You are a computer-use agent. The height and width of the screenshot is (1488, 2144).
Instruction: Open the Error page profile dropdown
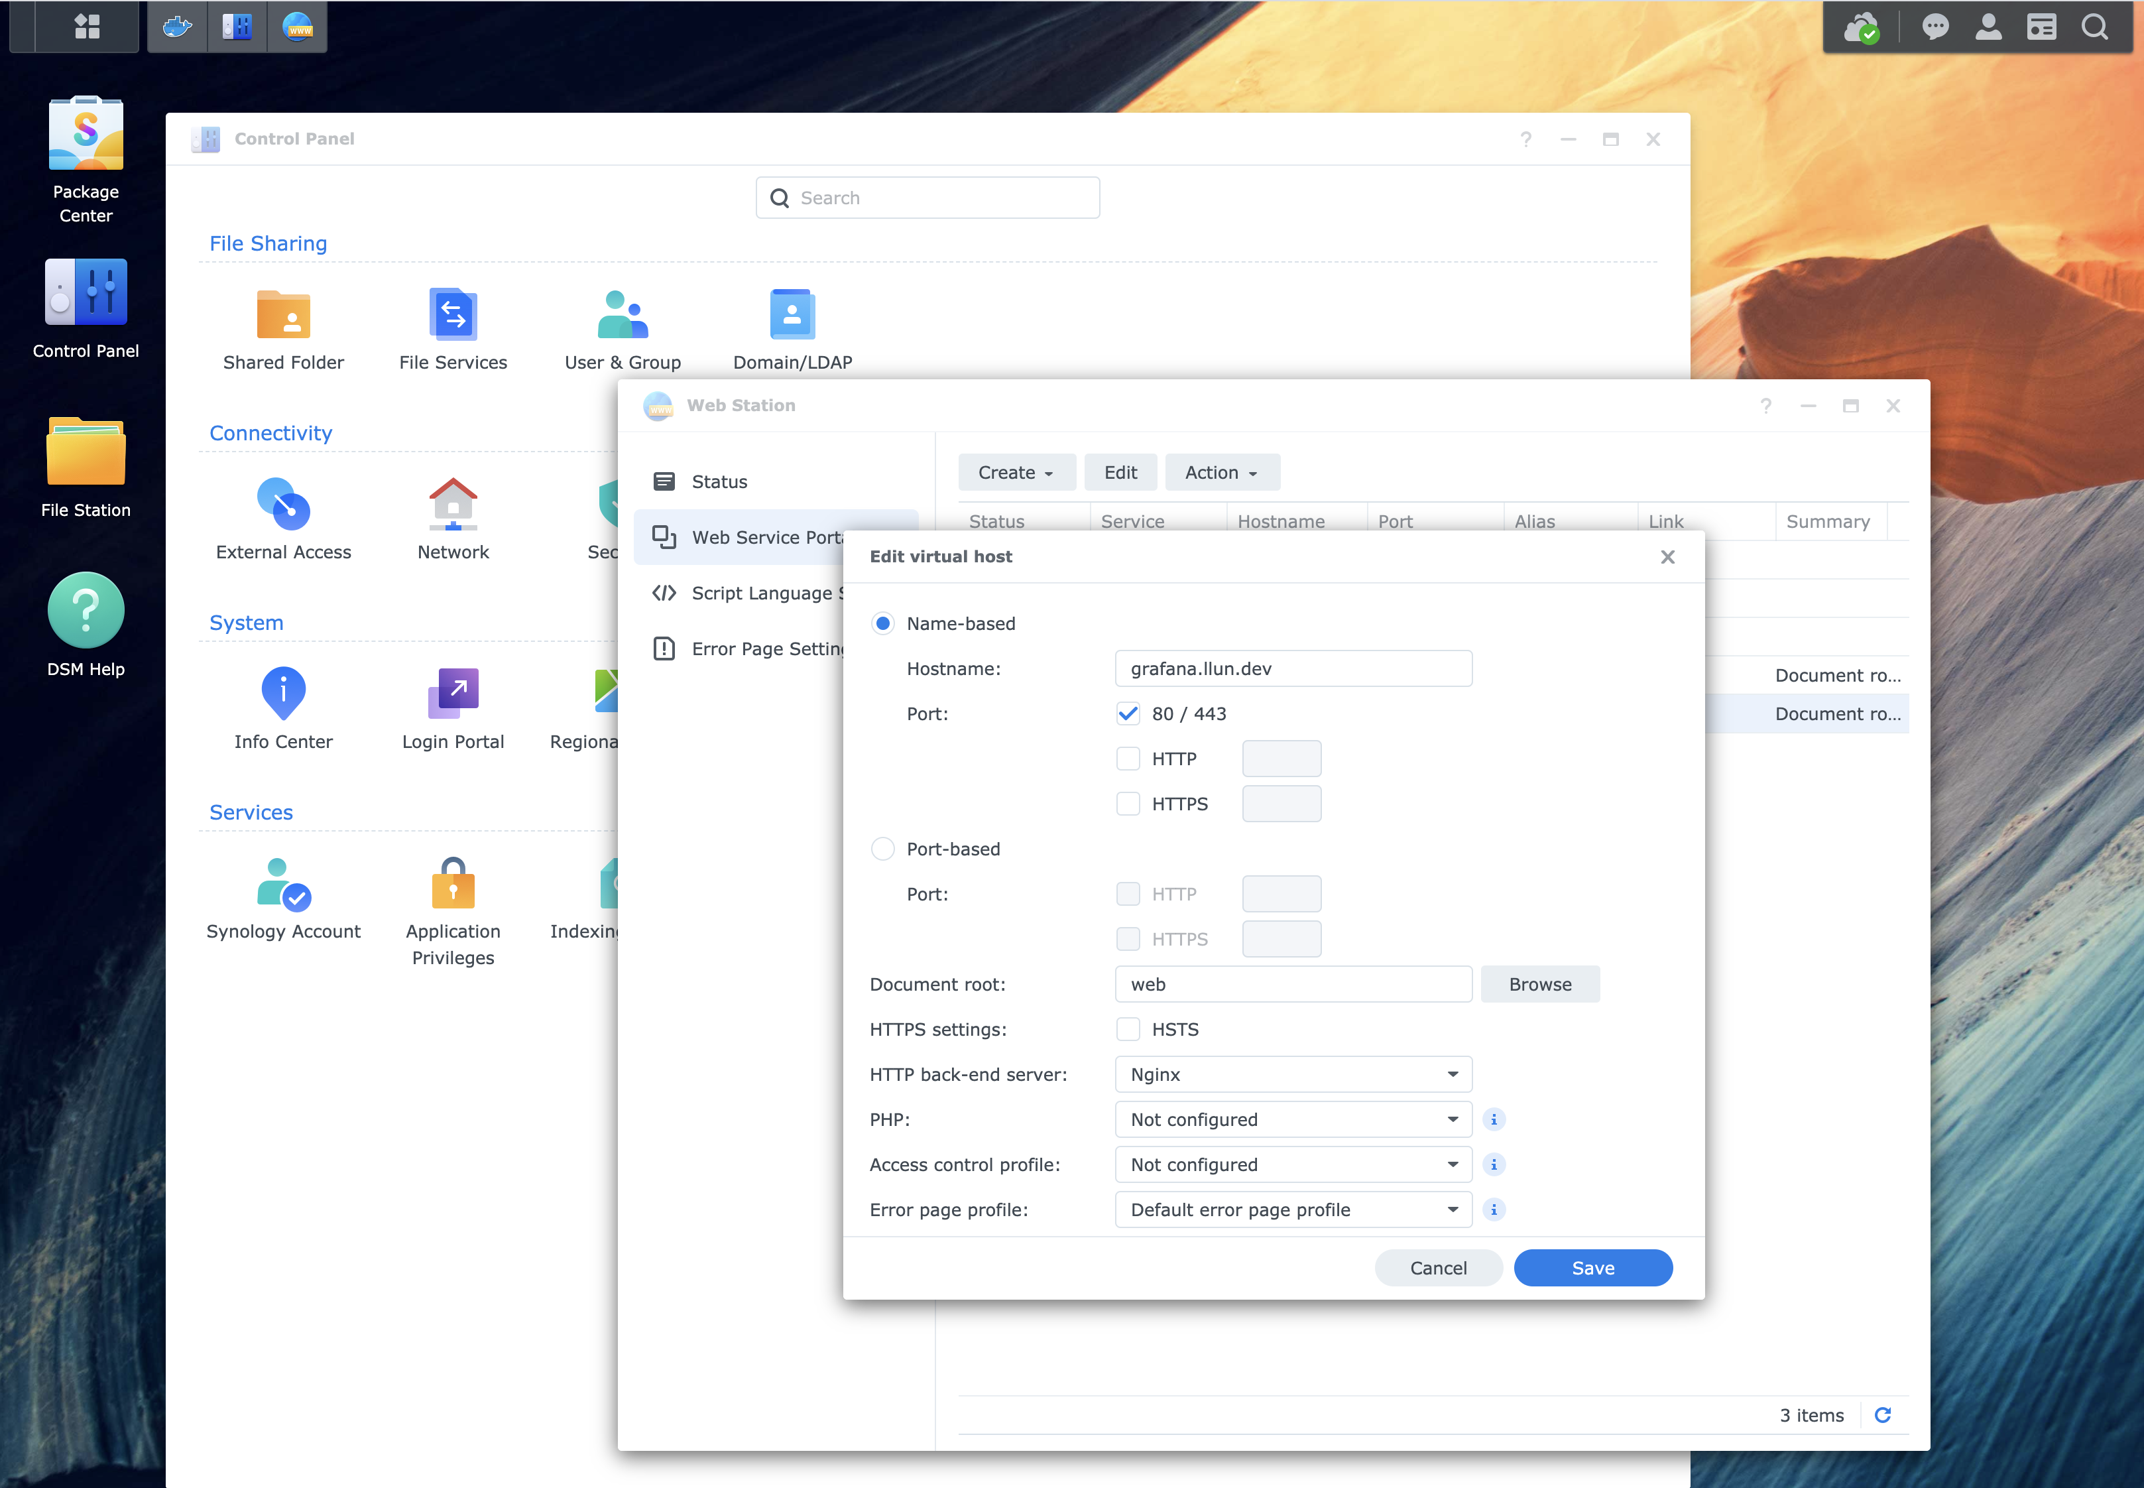1293,1210
